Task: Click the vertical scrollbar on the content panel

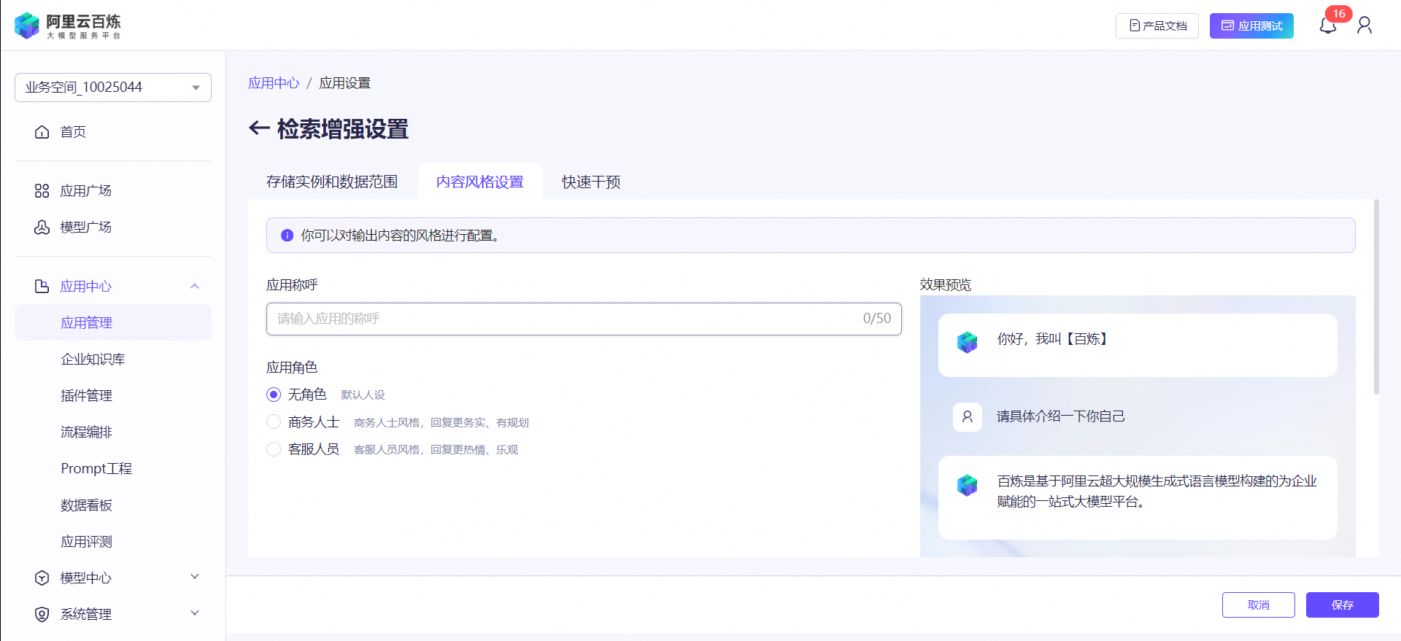Action: point(1376,297)
